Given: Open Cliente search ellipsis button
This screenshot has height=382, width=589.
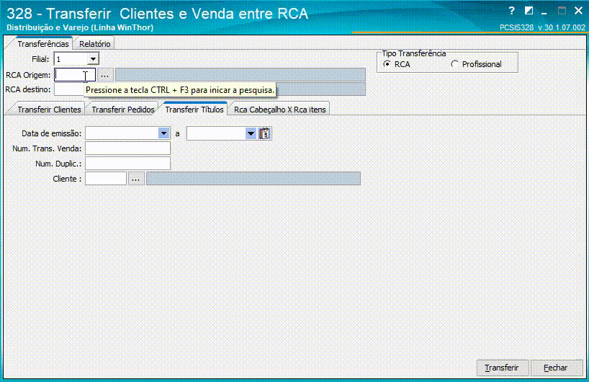Looking at the screenshot, I should (x=135, y=179).
